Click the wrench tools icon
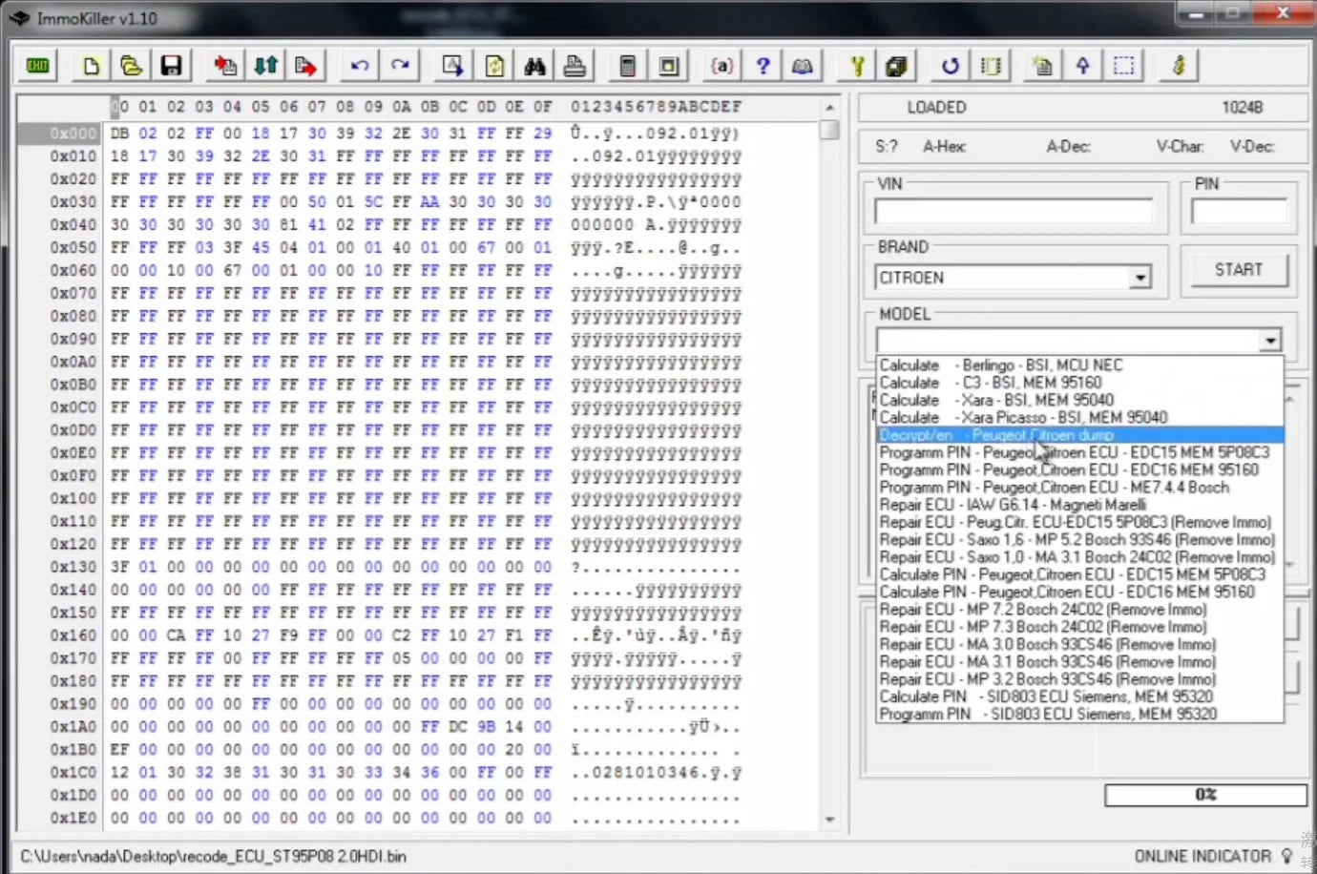This screenshot has width=1317, height=874. point(856,65)
